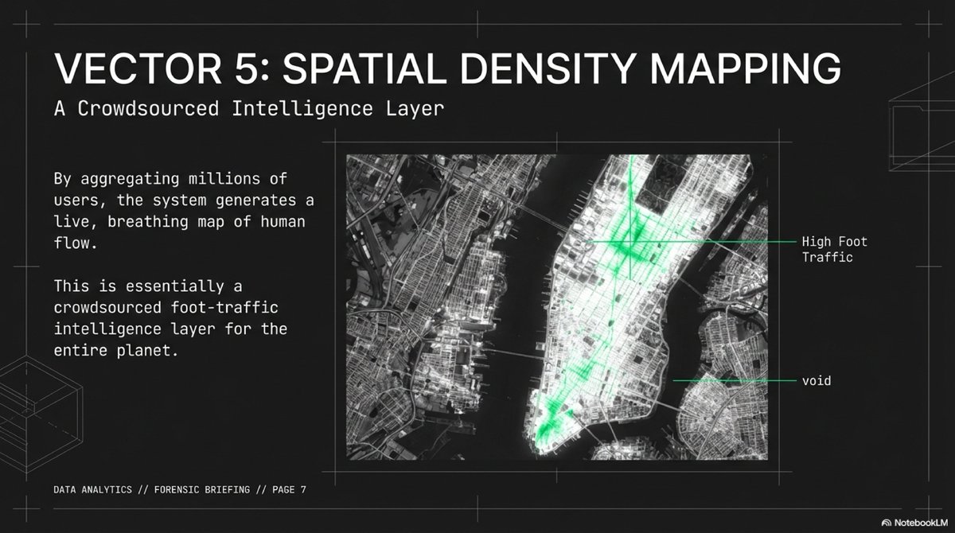Click the "High Foot Traffic" map label
Viewport: 955px width, 533px height.
tap(835, 249)
